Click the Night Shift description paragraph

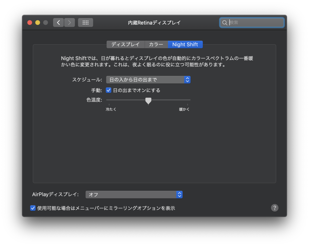157,61
